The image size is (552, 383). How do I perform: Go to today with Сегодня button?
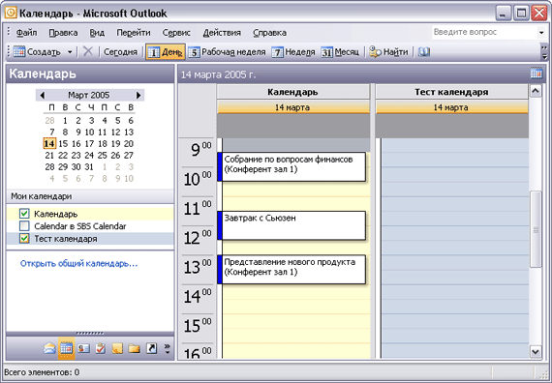coord(120,52)
